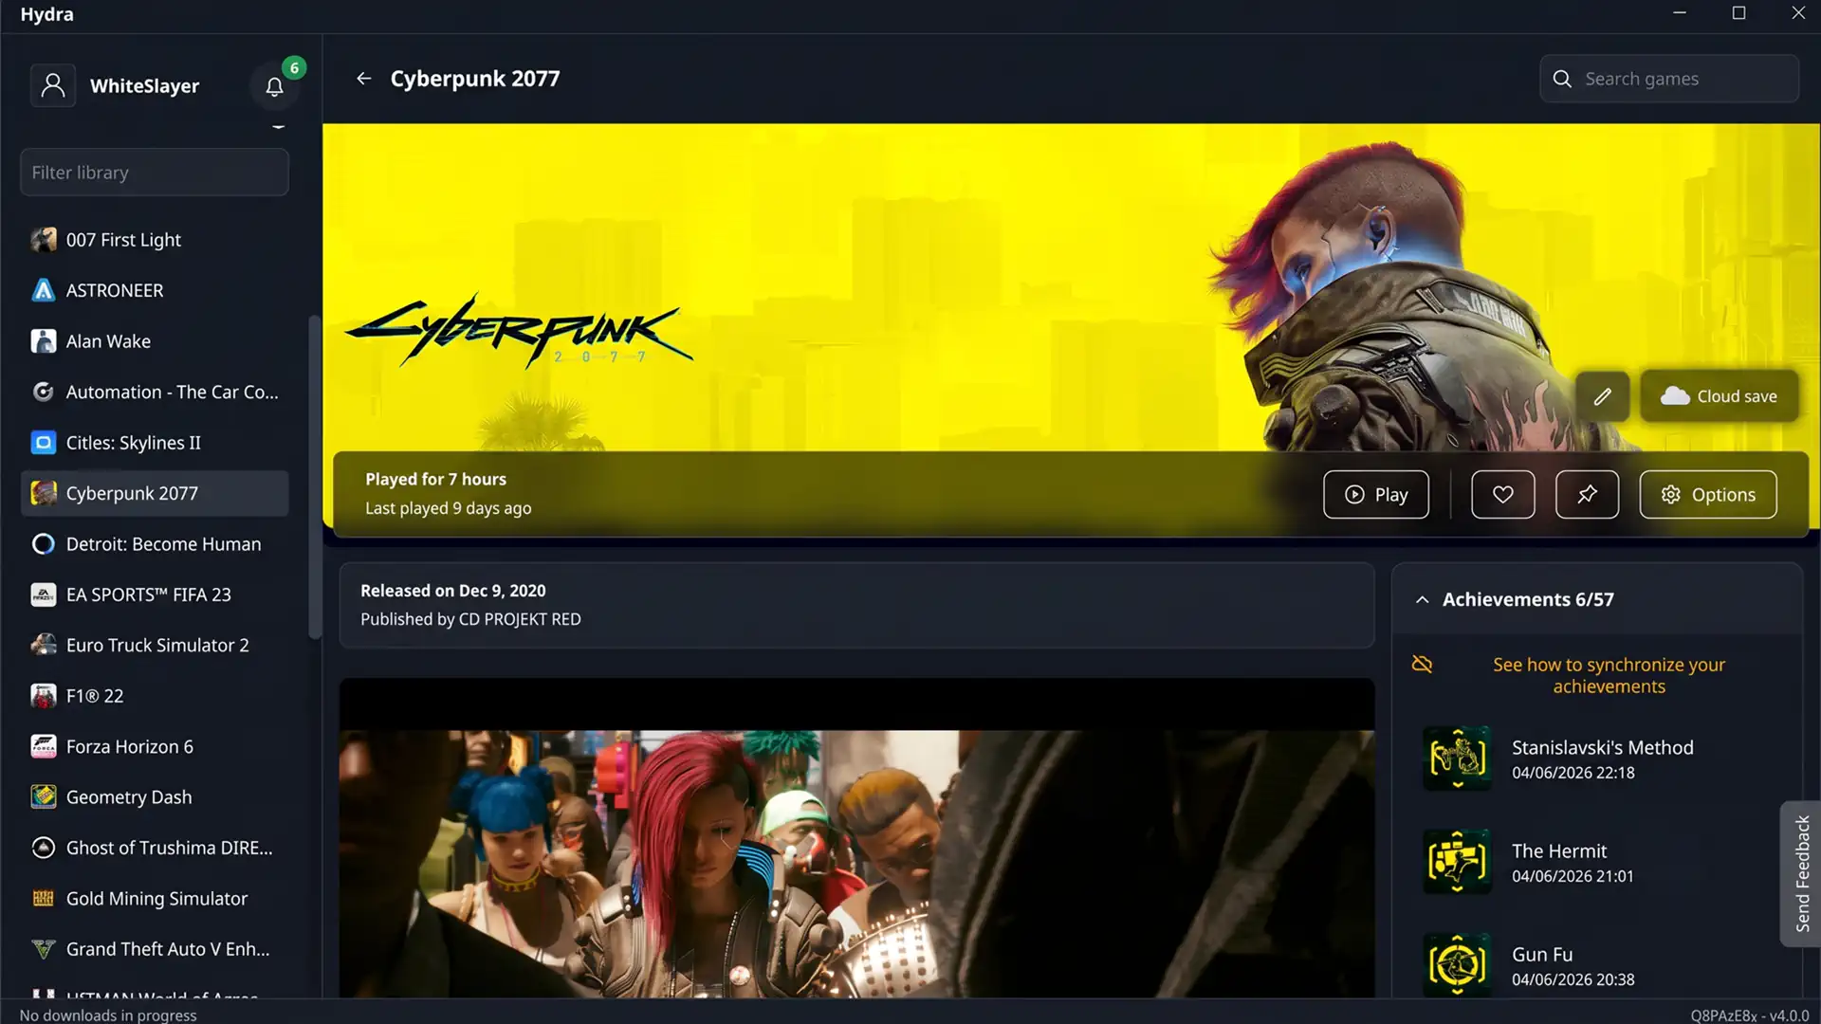Click the Cities: Skylines II icon

[44, 443]
